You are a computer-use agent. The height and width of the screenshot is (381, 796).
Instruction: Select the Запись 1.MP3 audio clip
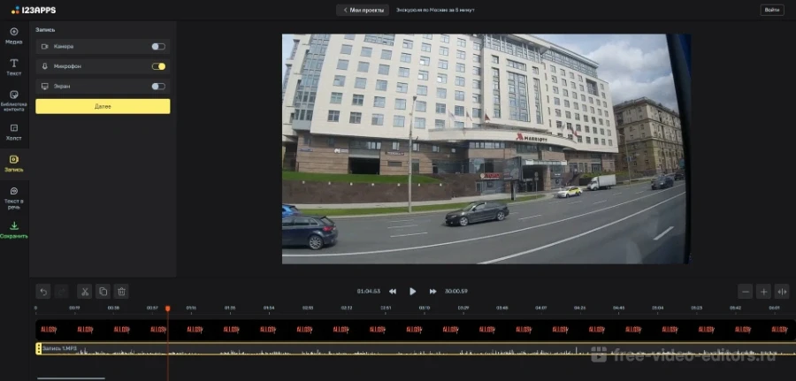[416, 348]
